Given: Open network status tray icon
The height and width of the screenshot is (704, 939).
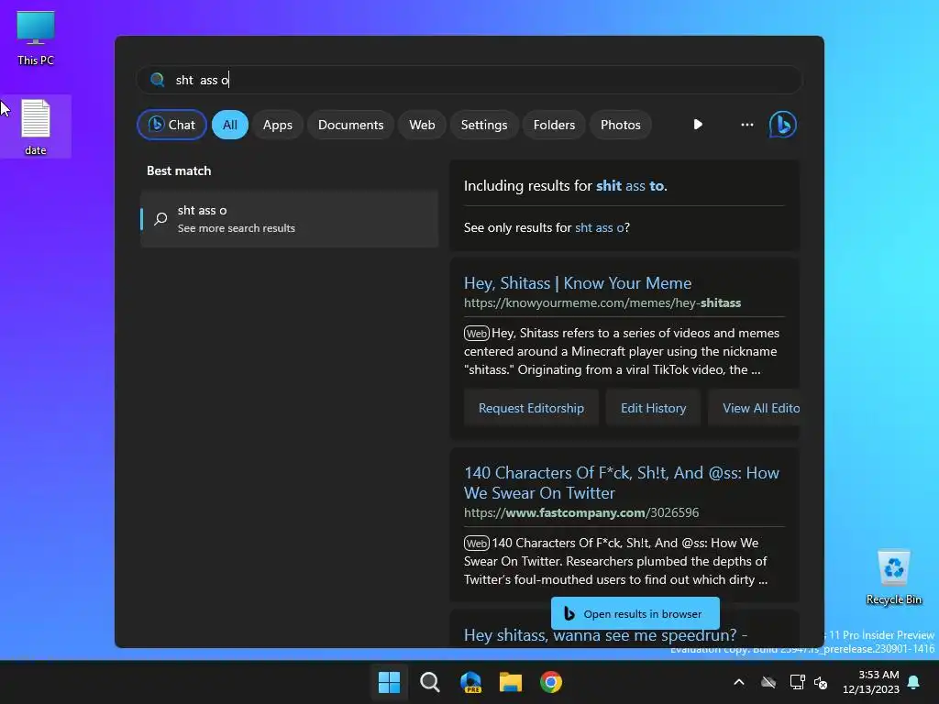Looking at the screenshot, I should pyautogui.click(x=797, y=682).
